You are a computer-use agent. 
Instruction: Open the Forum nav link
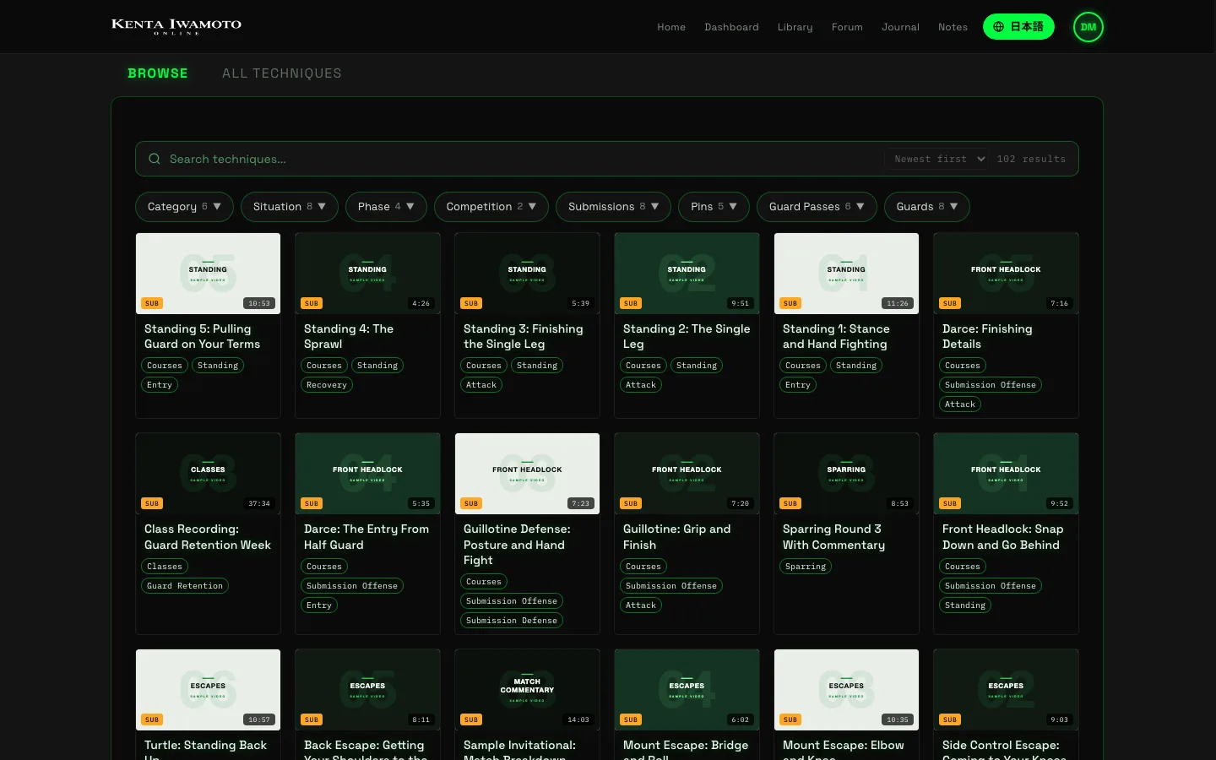point(847,27)
